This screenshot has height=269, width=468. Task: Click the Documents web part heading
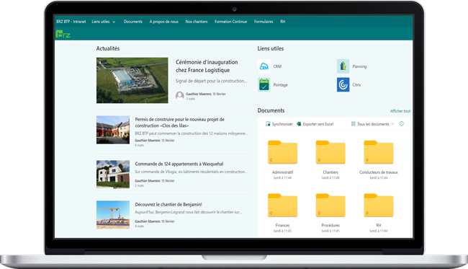tap(271, 110)
